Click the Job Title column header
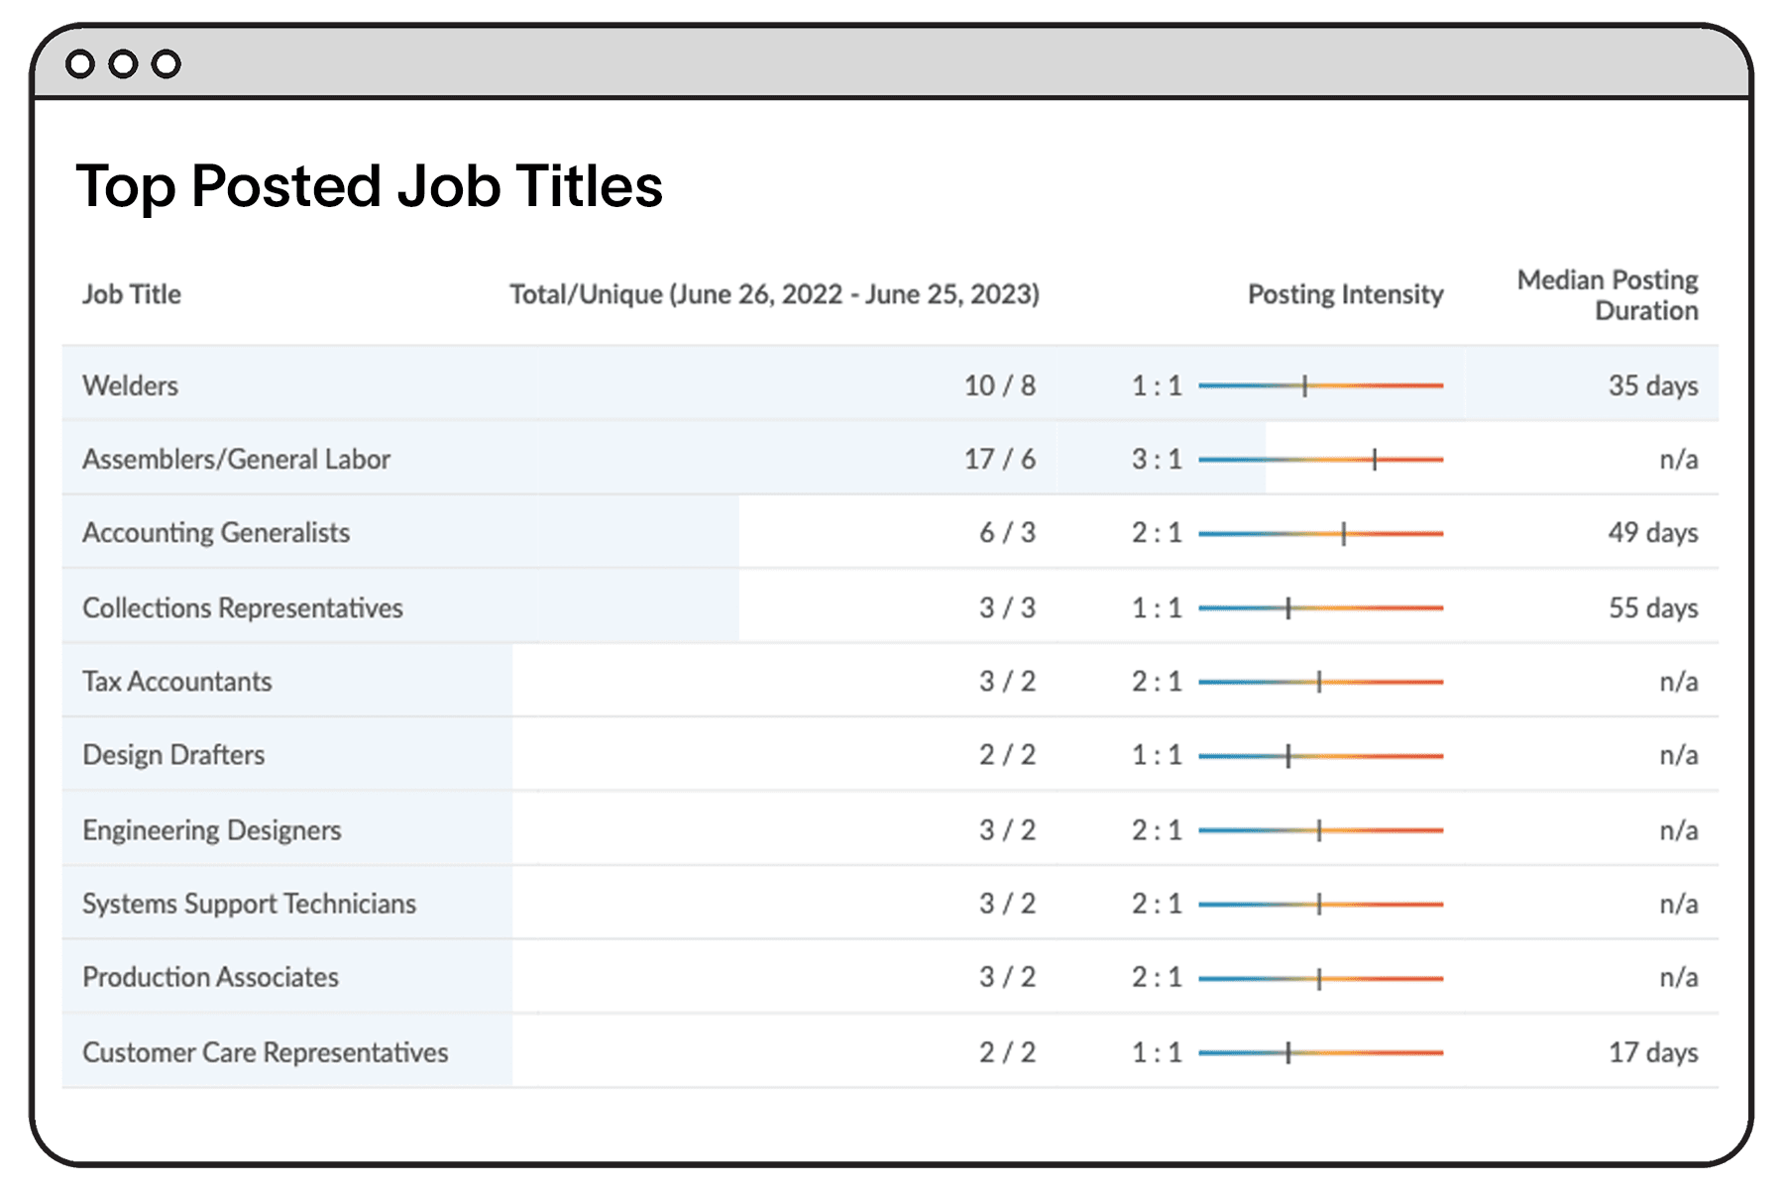The height and width of the screenshot is (1189, 1784). (132, 294)
